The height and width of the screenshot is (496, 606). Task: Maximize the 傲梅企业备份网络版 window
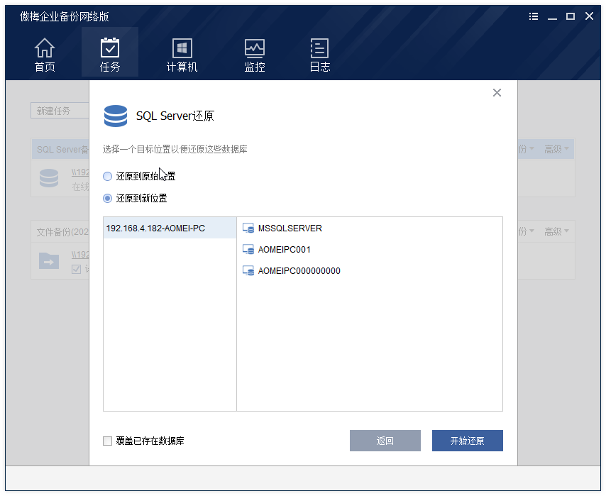(x=571, y=16)
